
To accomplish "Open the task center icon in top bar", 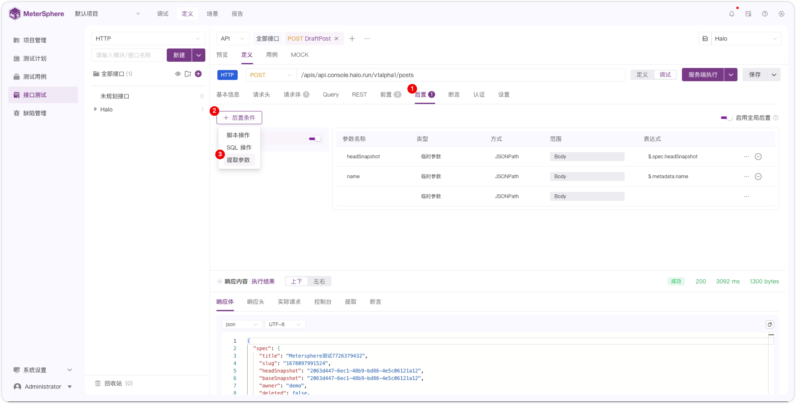I will pos(748,14).
